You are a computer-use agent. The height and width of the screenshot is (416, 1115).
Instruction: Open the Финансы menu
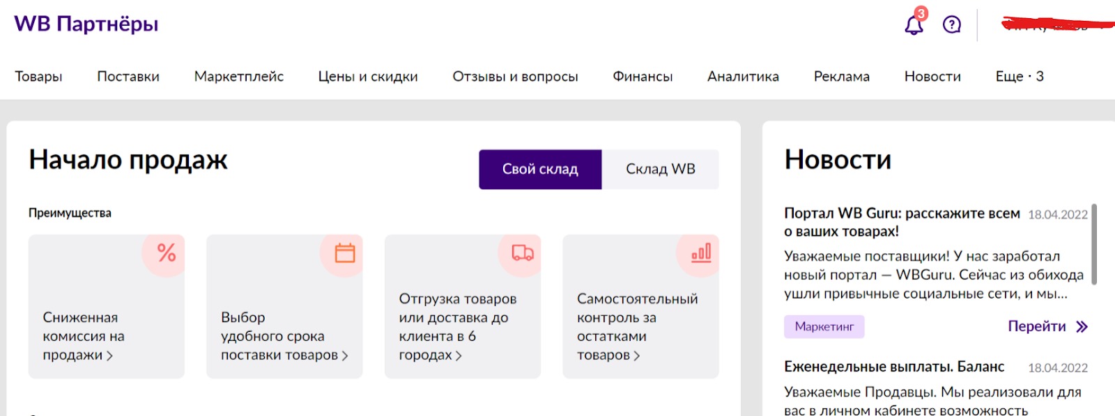[x=643, y=77]
